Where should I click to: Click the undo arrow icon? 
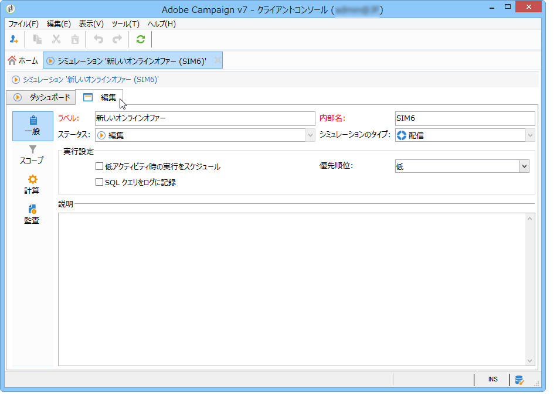pyautogui.click(x=99, y=39)
